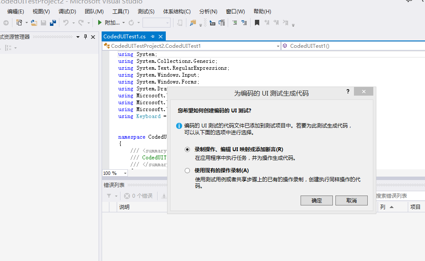Click the 取消 button
This screenshot has height=261, width=425.
coord(351,201)
